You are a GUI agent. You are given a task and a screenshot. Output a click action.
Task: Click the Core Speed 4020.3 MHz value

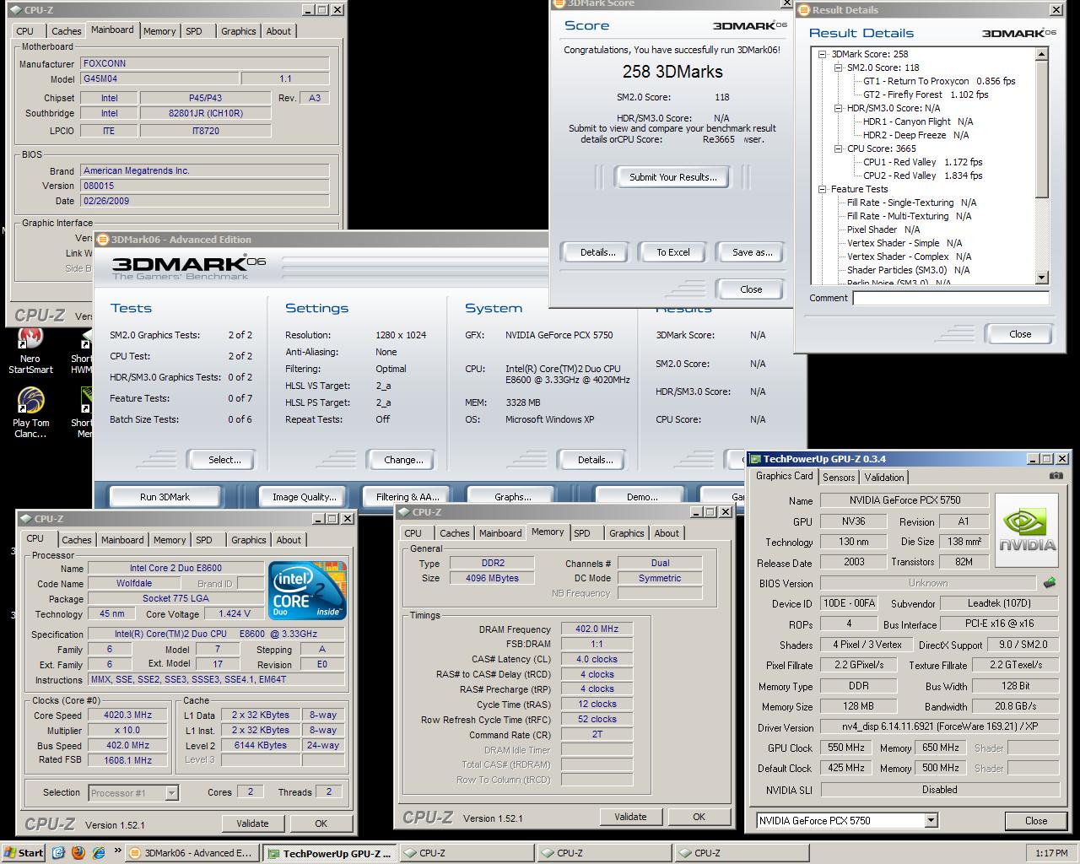(127, 715)
